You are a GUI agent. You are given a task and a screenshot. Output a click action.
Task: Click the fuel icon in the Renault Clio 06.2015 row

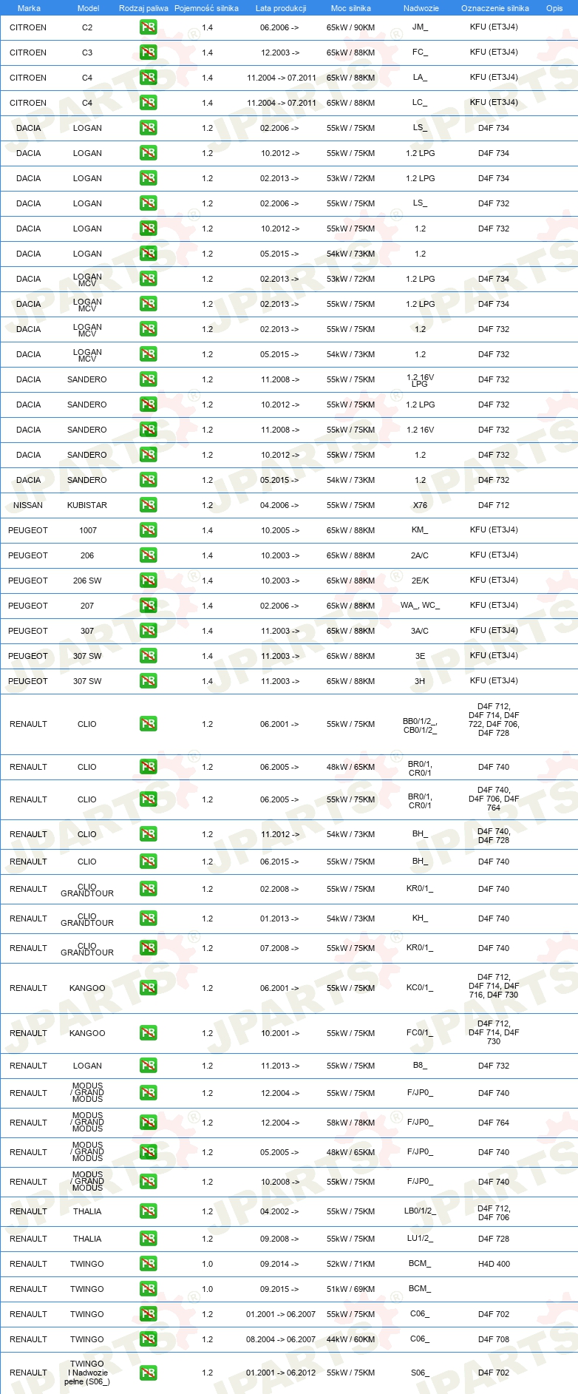tap(149, 862)
